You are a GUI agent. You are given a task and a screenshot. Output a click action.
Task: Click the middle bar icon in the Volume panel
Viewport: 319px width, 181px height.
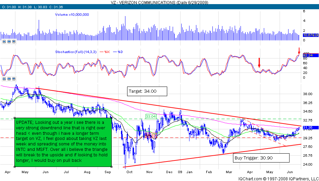[x=9, y=42]
